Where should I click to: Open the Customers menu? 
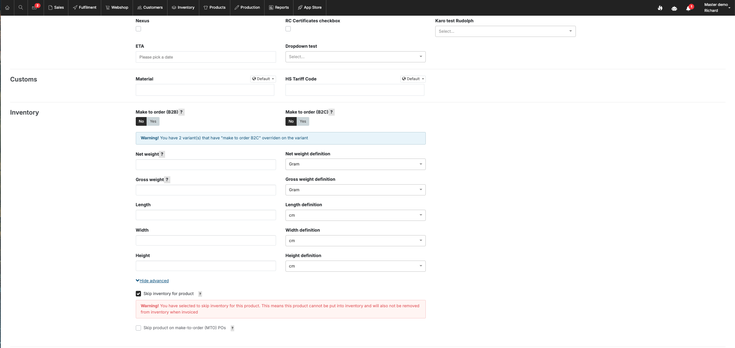click(x=150, y=7)
